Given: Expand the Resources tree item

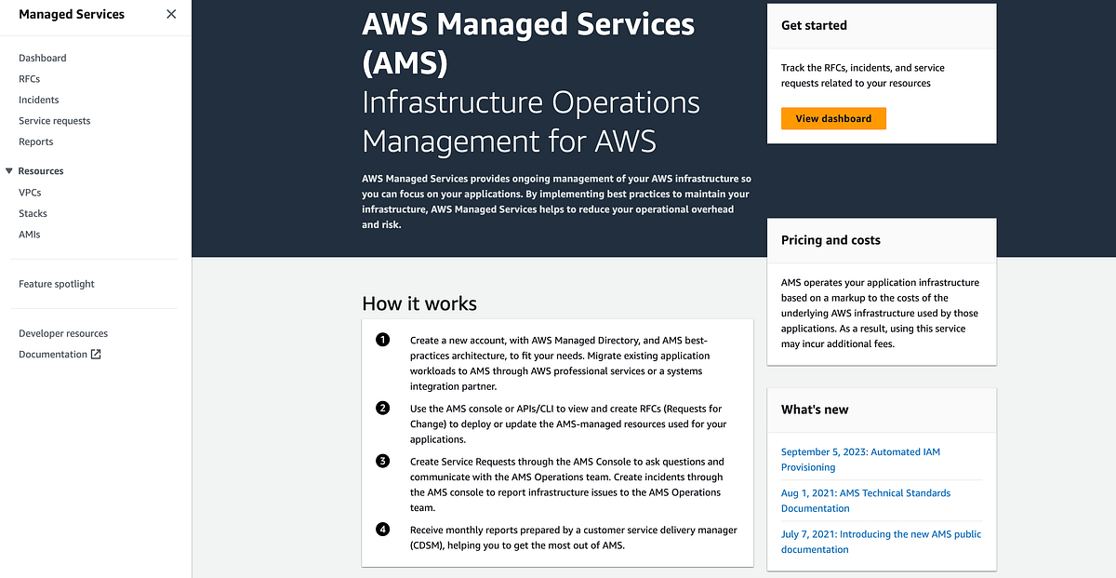Looking at the screenshot, I should pos(39,170).
